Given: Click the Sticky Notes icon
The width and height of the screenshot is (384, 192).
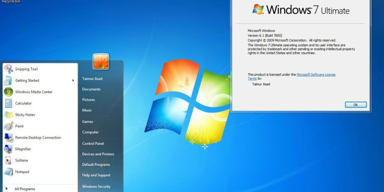Looking at the screenshot, I should (x=9, y=115).
